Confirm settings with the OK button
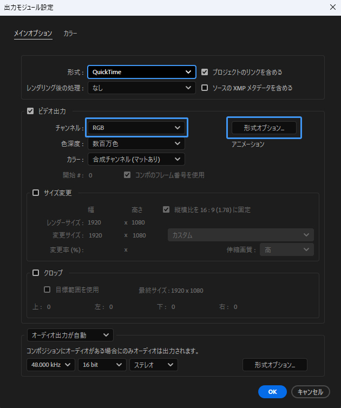Screen dimensions: 341x408 pyautogui.click(x=272, y=392)
